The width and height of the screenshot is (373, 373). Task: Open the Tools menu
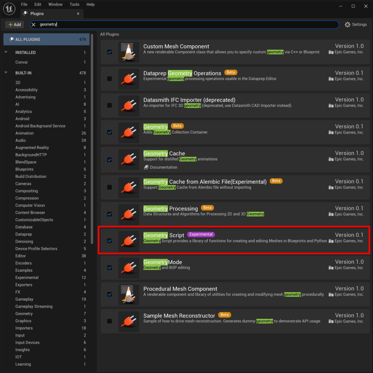[74, 4]
